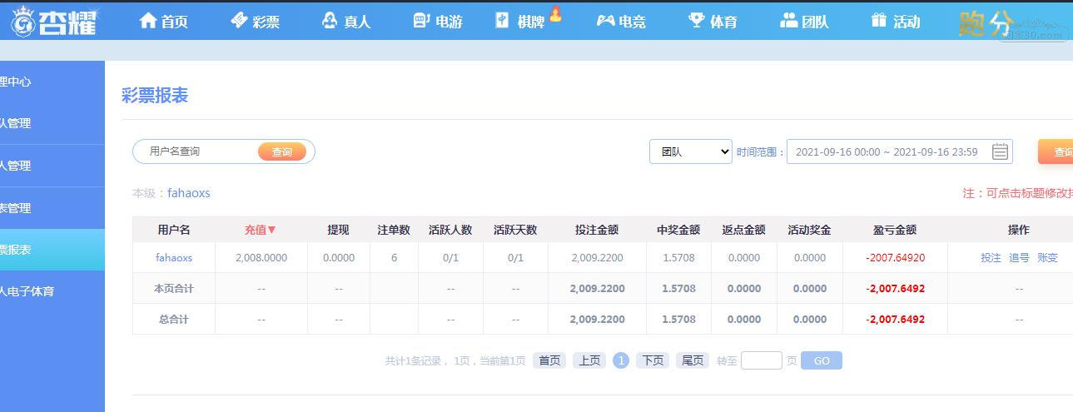Go to 尾页 last page

tap(693, 360)
